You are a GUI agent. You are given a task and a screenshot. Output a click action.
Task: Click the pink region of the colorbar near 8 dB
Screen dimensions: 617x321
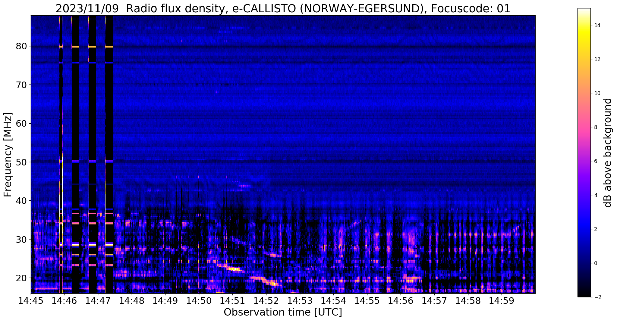[x=584, y=127]
